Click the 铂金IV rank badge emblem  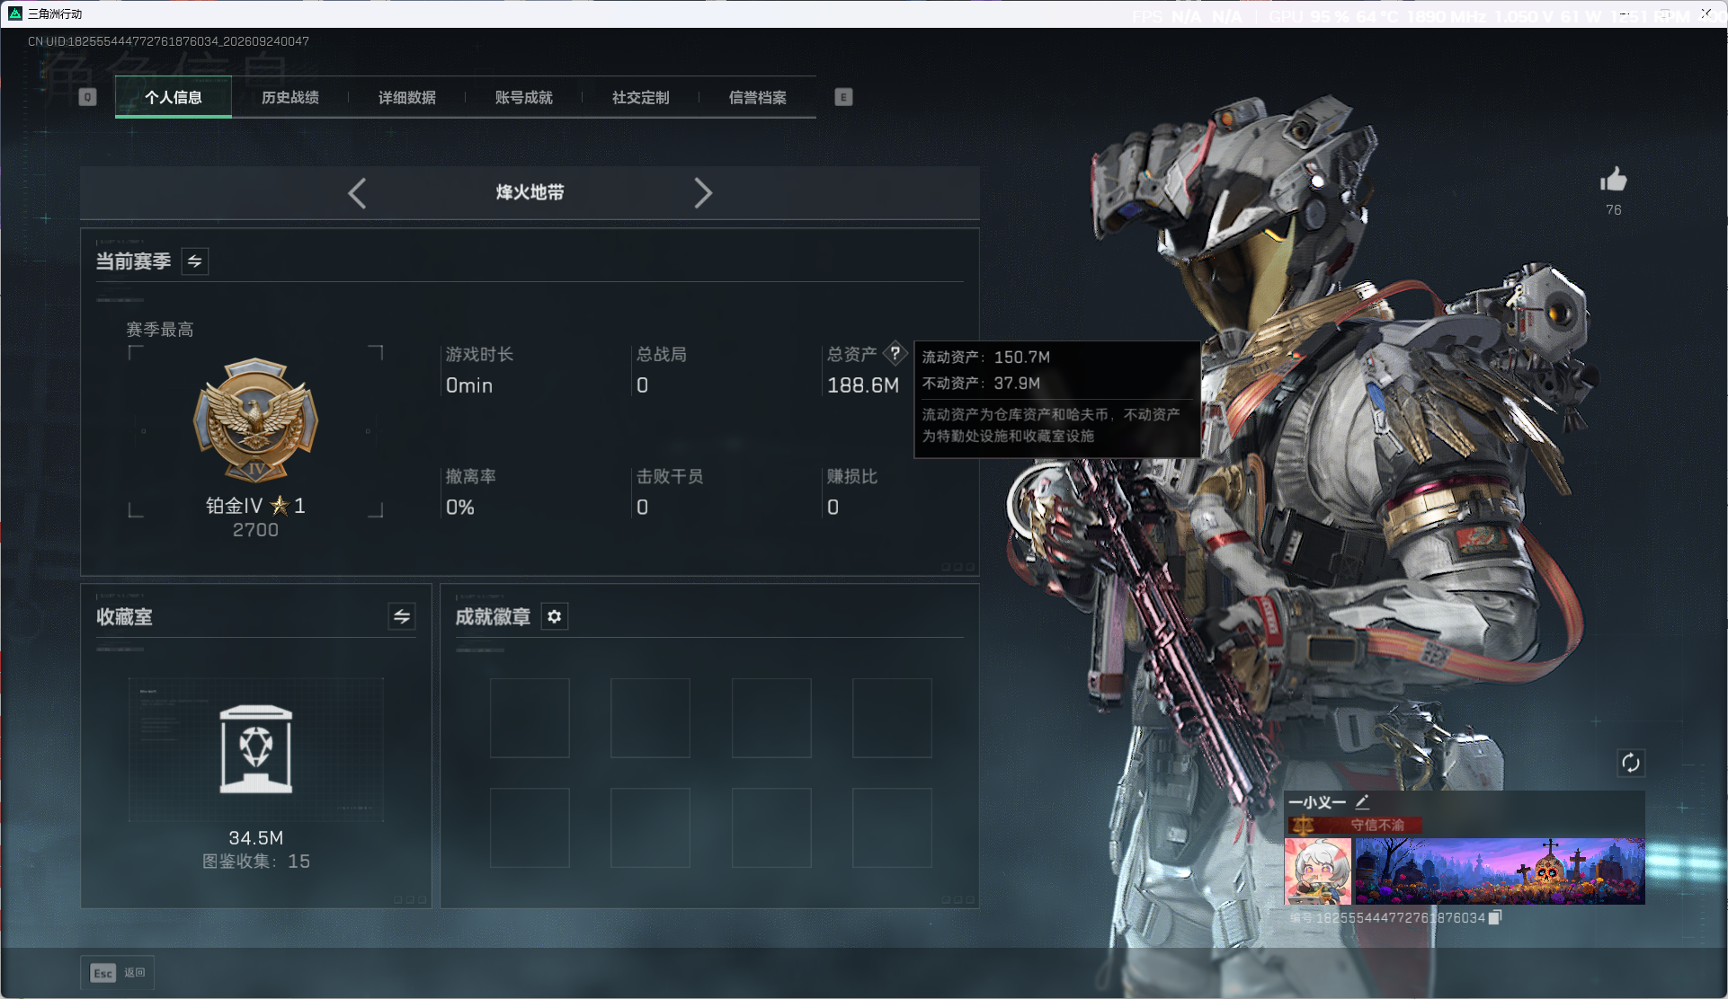[256, 420]
